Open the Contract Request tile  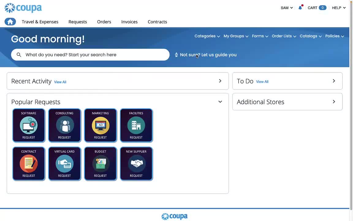[x=28, y=164]
